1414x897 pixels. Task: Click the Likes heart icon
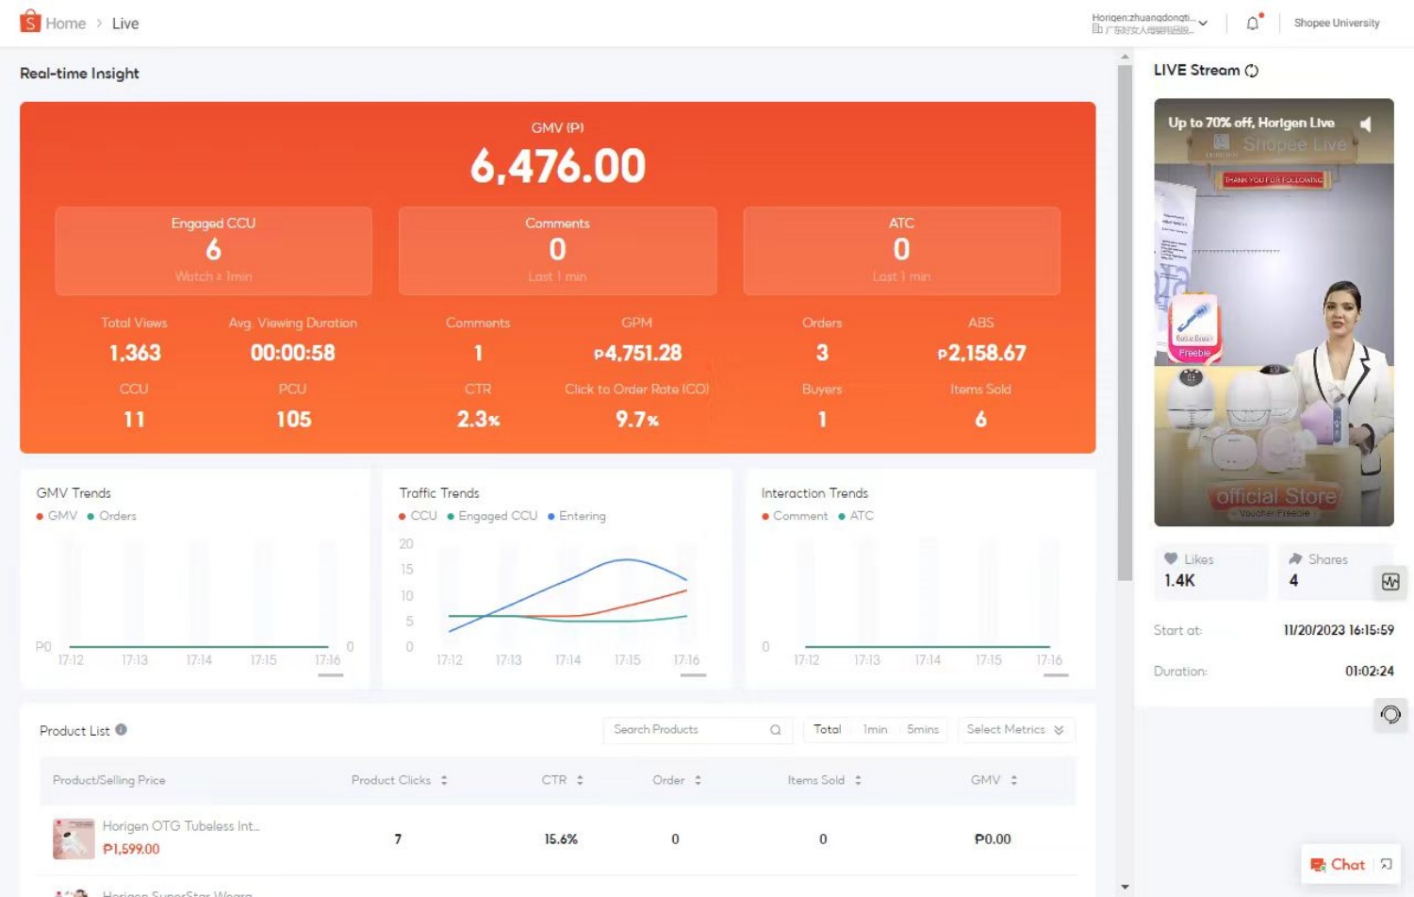[1171, 558]
